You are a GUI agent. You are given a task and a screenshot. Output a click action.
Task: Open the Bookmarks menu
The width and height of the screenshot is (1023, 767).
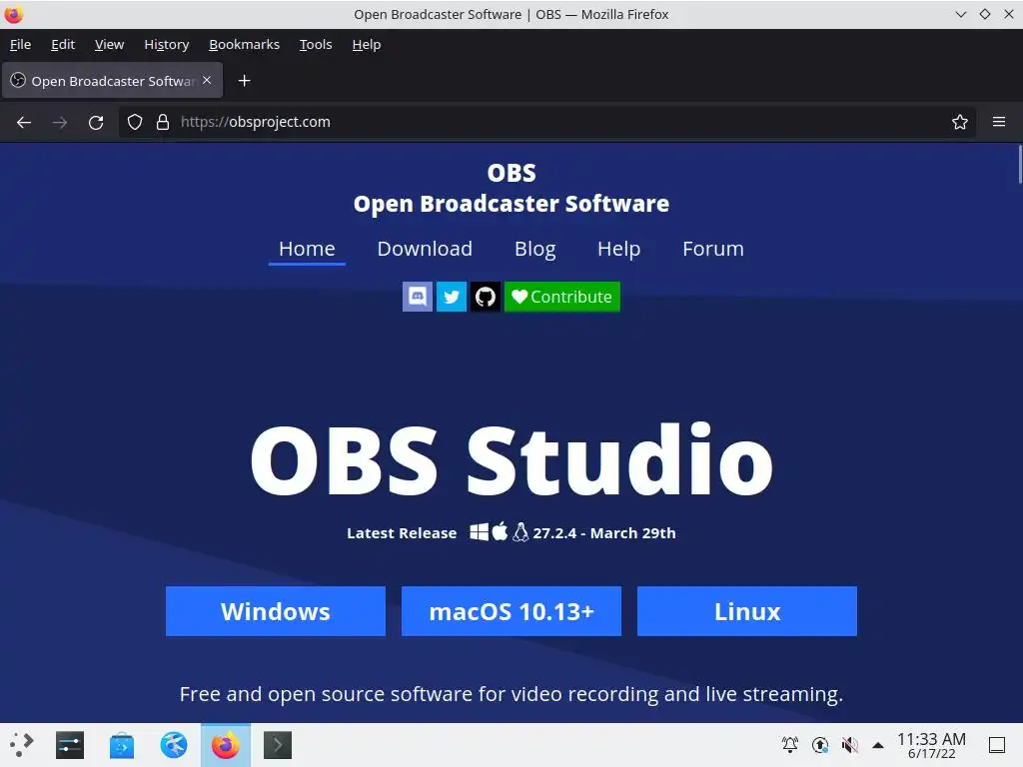(x=244, y=44)
